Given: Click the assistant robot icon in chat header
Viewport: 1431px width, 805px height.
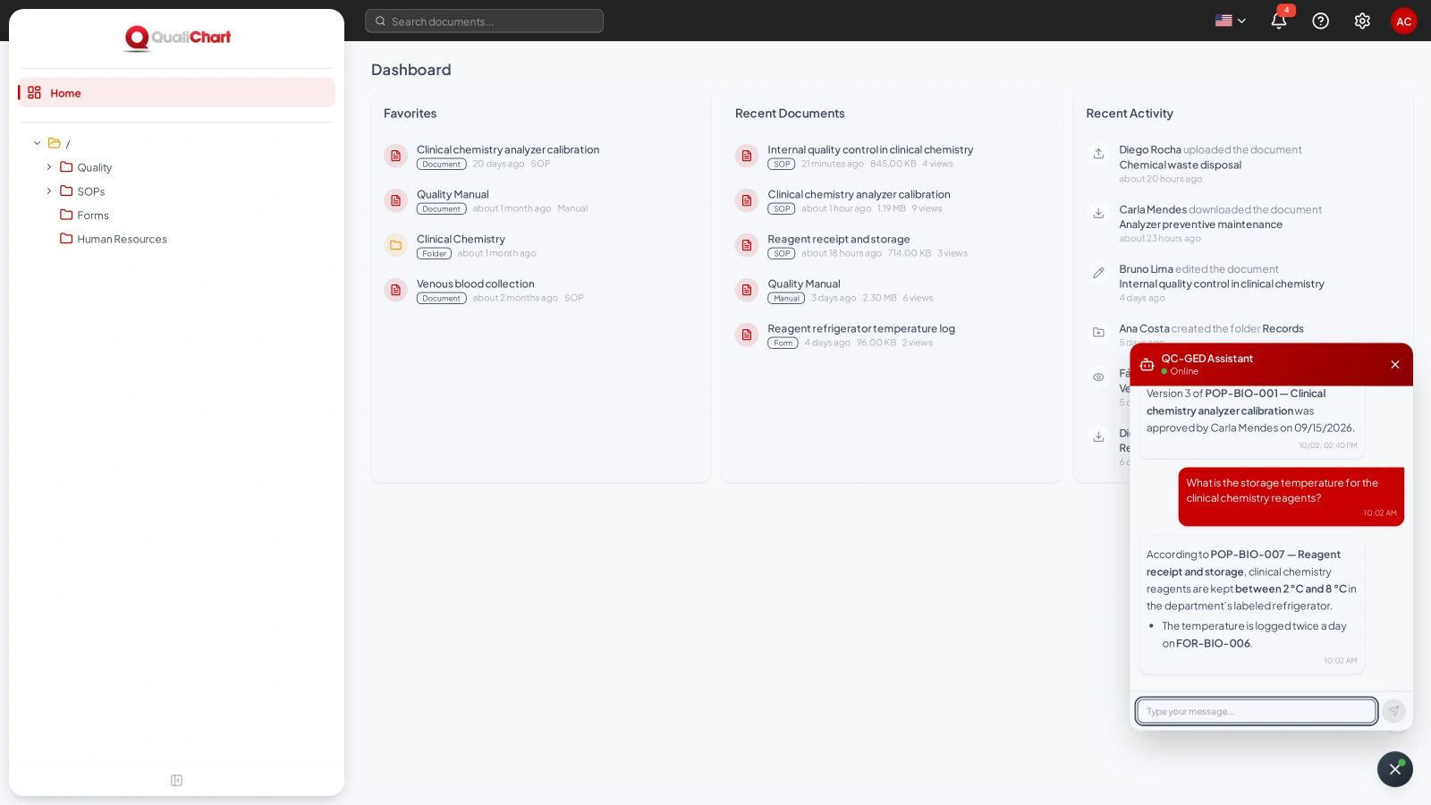Looking at the screenshot, I should coord(1147,364).
